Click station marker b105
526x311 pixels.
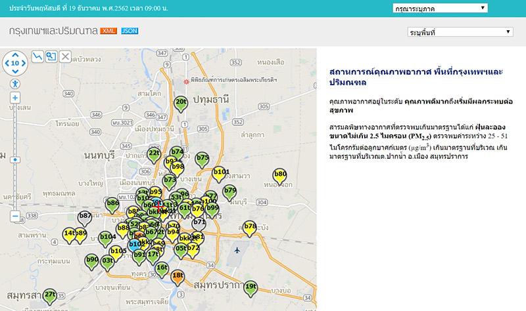pos(116,253)
